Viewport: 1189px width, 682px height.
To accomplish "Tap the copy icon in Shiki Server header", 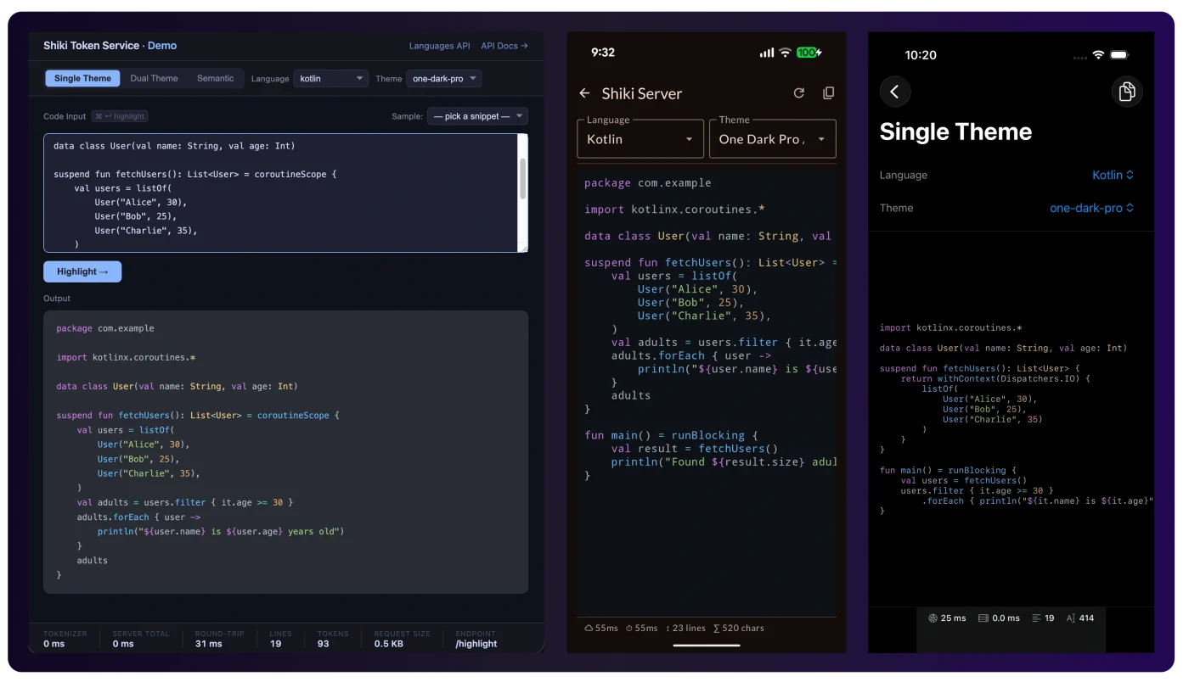I will [x=829, y=93].
